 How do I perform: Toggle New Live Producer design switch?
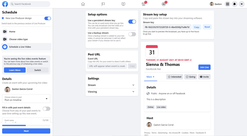pos(48,18)
